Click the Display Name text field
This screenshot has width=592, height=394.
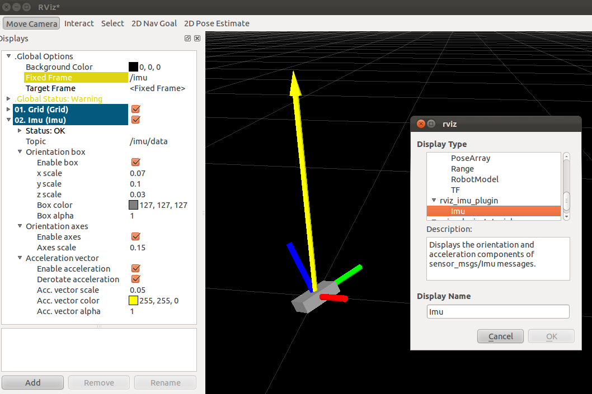[498, 312]
